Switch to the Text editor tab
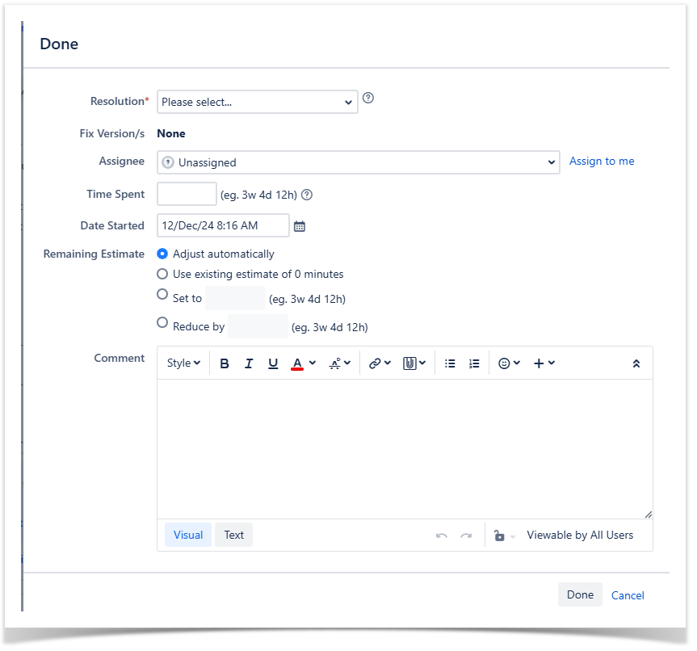 tap(234, 535)
